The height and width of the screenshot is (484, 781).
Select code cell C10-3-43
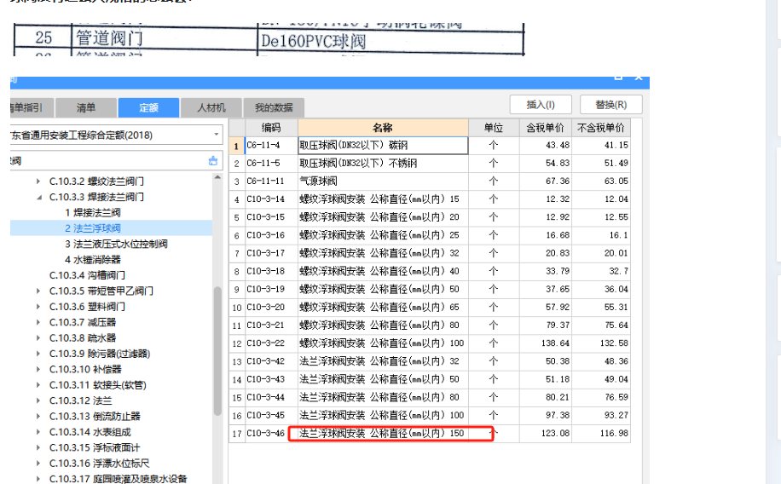[x=271, y=379]
